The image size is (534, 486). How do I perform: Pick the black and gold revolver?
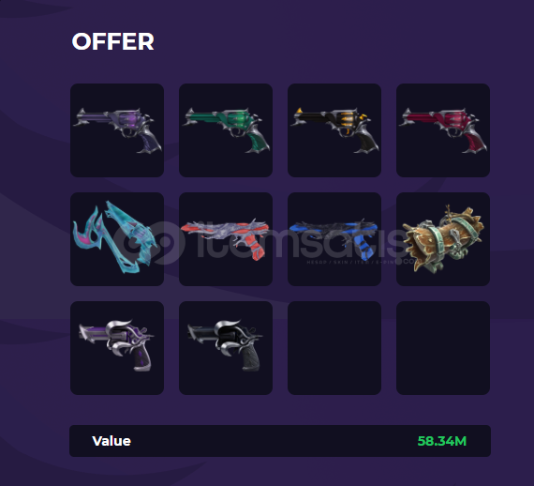tap(334, 129)
